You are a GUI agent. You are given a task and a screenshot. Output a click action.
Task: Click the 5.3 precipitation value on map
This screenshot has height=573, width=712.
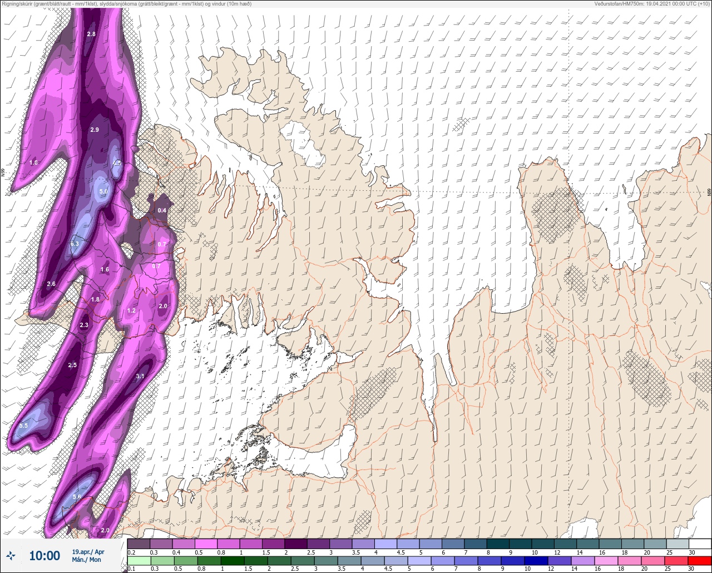pyautogui.click(x=75, y=244)
